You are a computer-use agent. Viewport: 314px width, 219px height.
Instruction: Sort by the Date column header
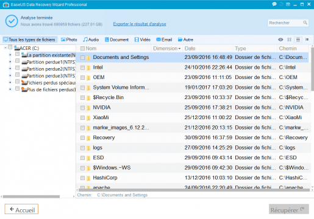(208, 49)
